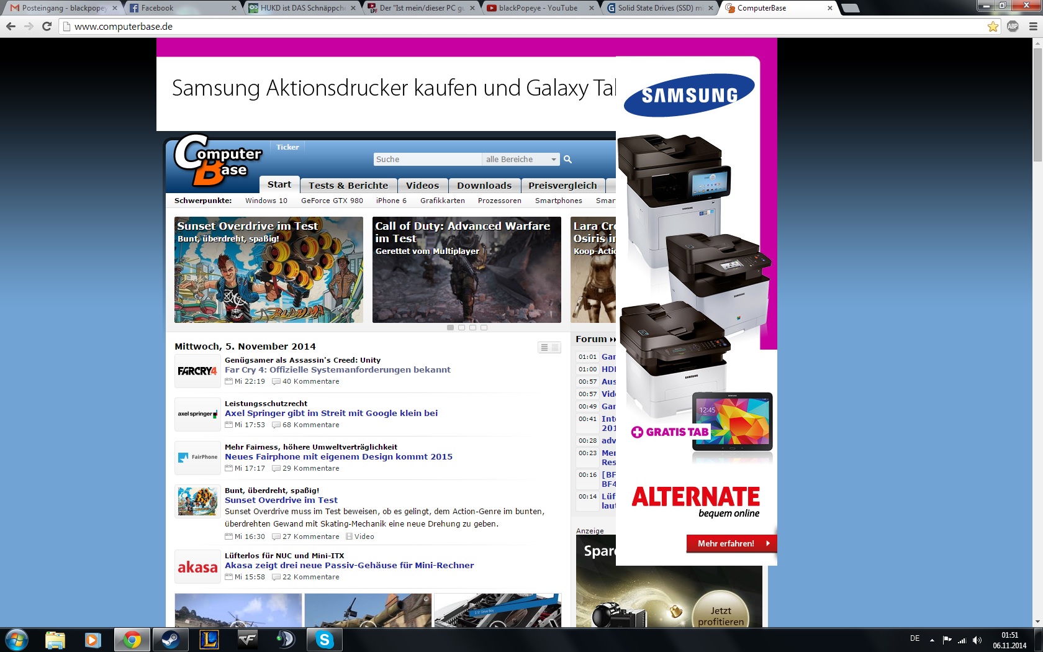Open Skype from the taskbar
Viewport: 1043px width, 652px height.
coord(324,640)
